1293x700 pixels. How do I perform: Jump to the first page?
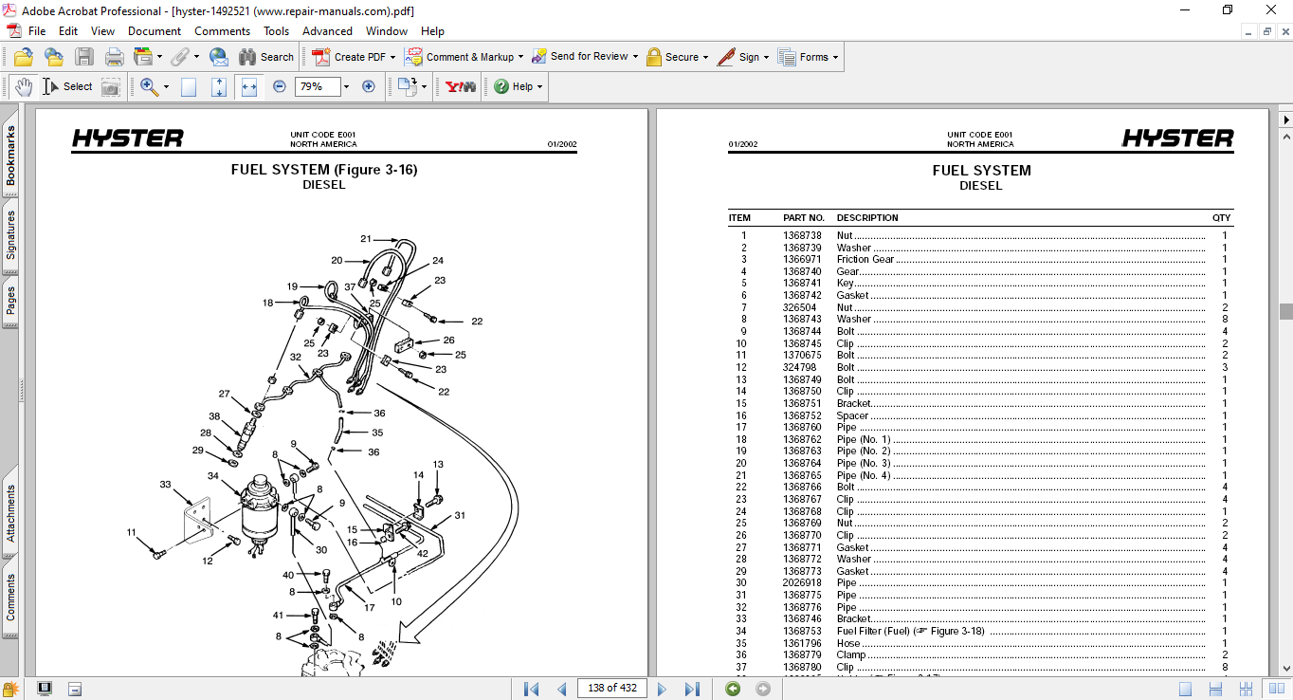point(532,689)
